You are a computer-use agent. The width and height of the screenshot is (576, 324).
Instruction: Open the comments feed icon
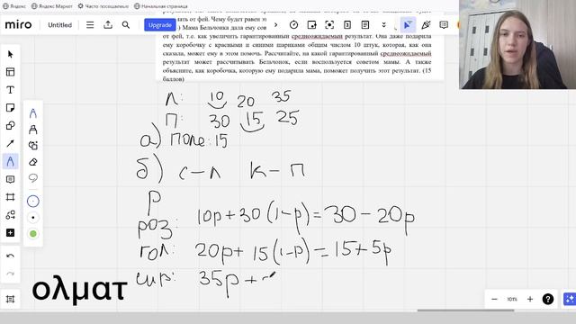tap(444, 25)
